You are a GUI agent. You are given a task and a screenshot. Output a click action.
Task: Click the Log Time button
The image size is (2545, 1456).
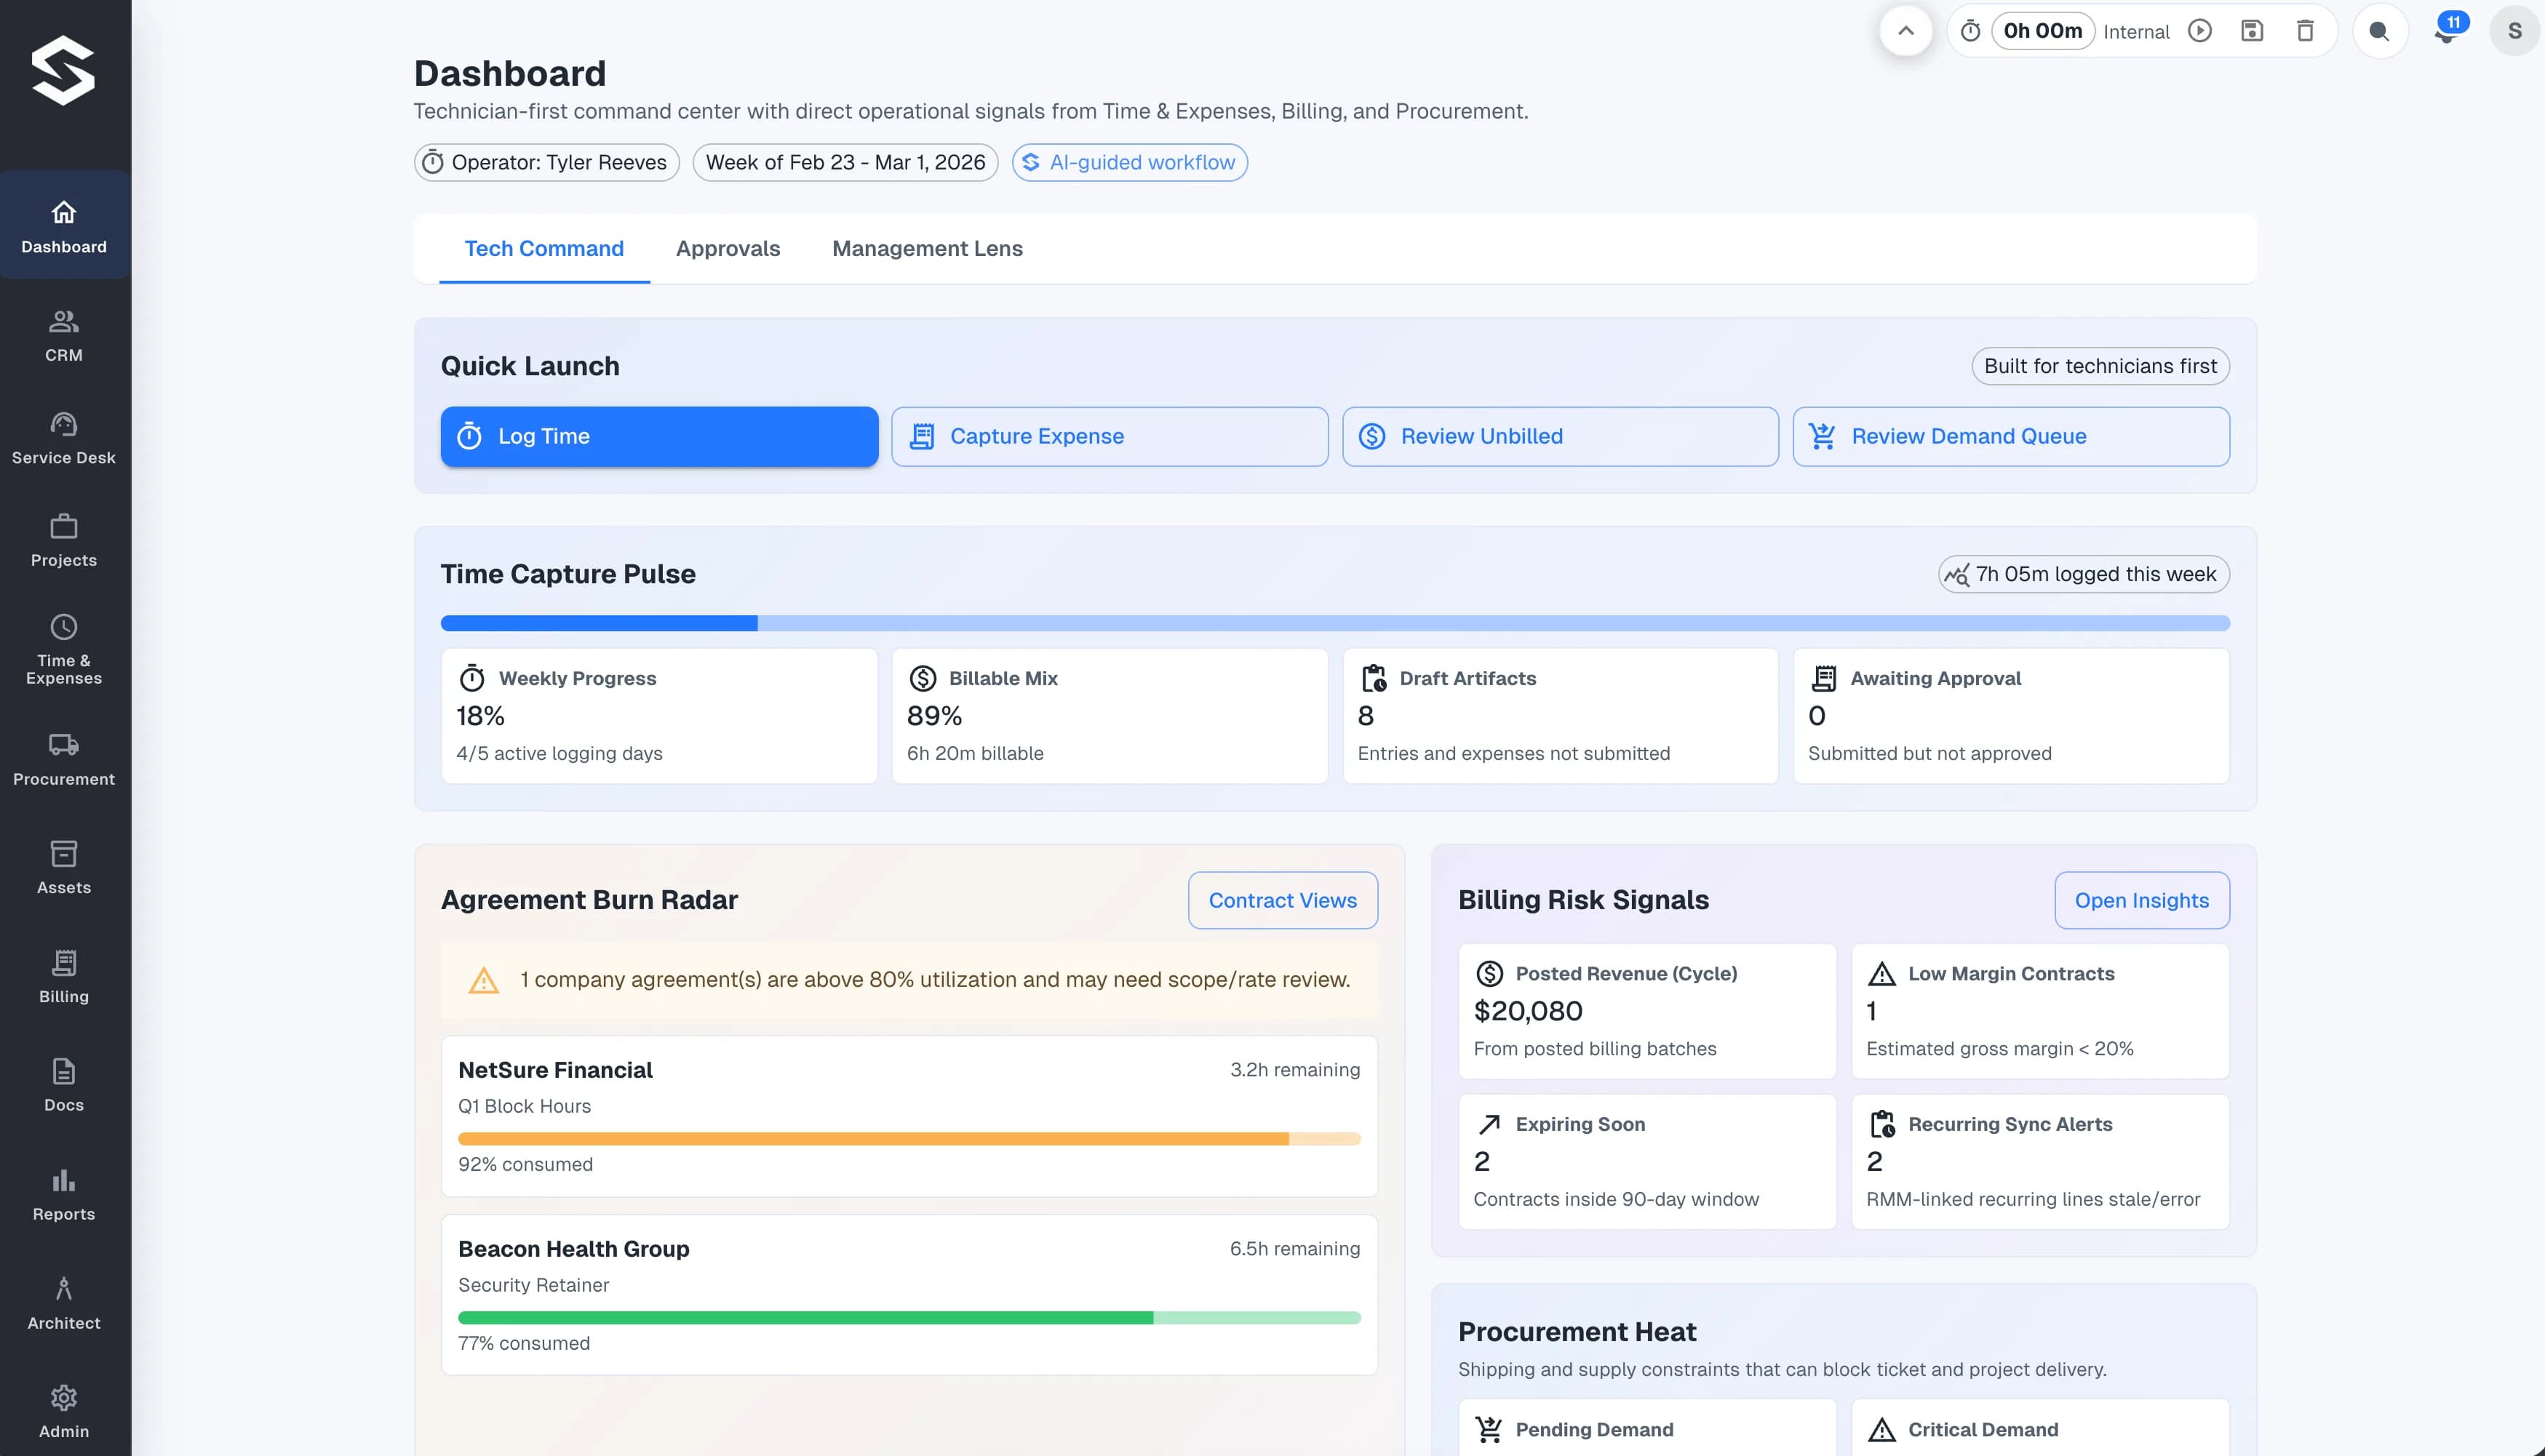click(659, 436)
